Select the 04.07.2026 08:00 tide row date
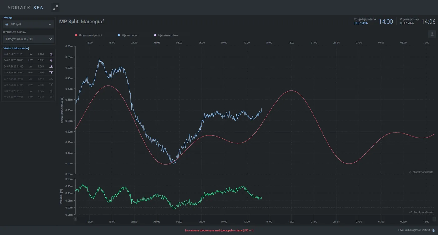Viewport: 438px width, 235px height. point(13,60)
